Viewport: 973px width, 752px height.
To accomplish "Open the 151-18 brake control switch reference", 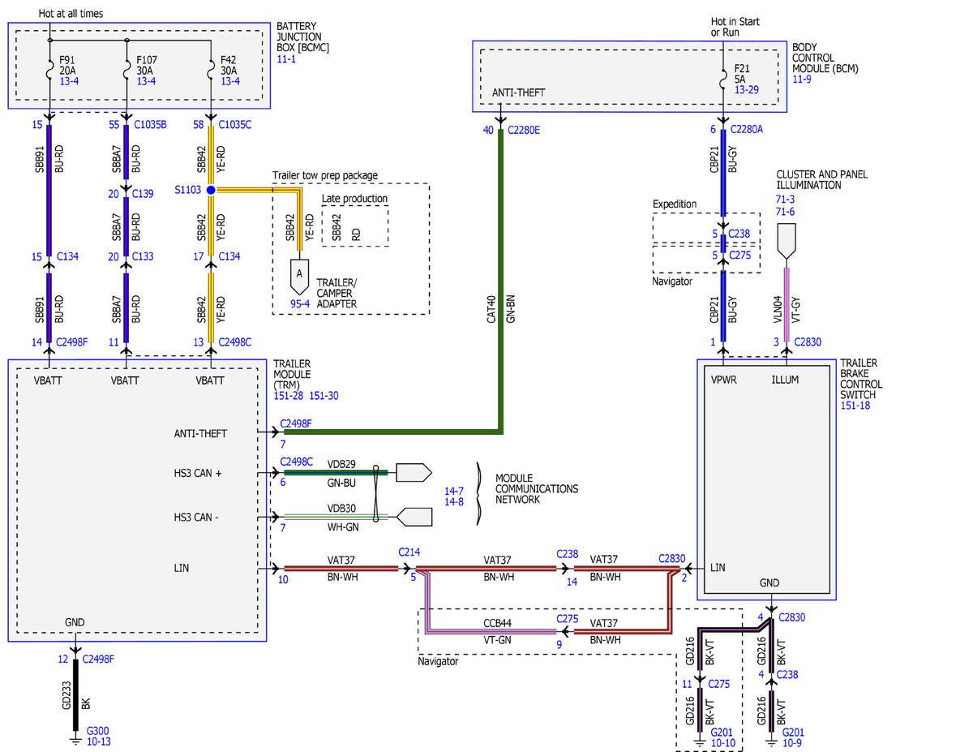I will click(x=855, y=405).
